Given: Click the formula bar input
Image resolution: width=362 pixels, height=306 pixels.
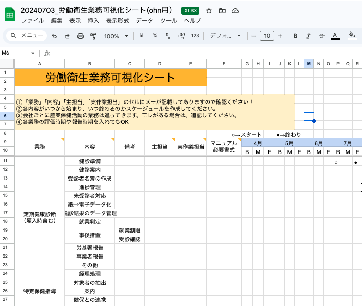Looking at the screenshot, I should [205, 53].
